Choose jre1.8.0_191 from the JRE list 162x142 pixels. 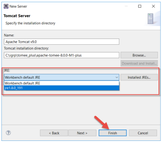[x=62, y=88]
